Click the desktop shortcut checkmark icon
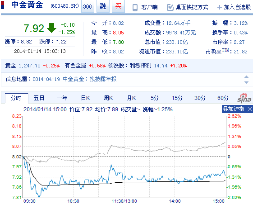 (170, 7)
